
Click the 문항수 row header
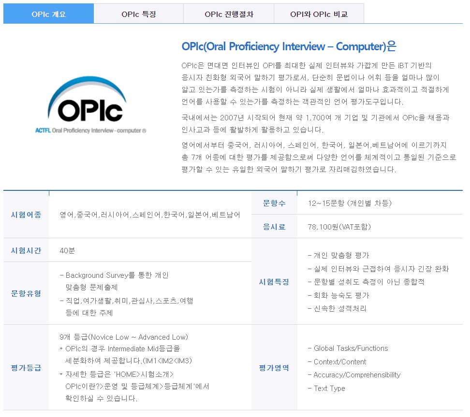274,203
